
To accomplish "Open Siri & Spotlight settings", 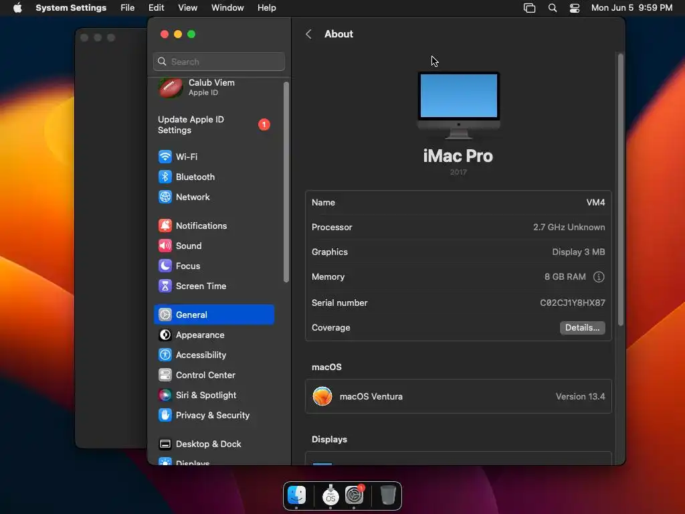I will click(x=213, y=395).
